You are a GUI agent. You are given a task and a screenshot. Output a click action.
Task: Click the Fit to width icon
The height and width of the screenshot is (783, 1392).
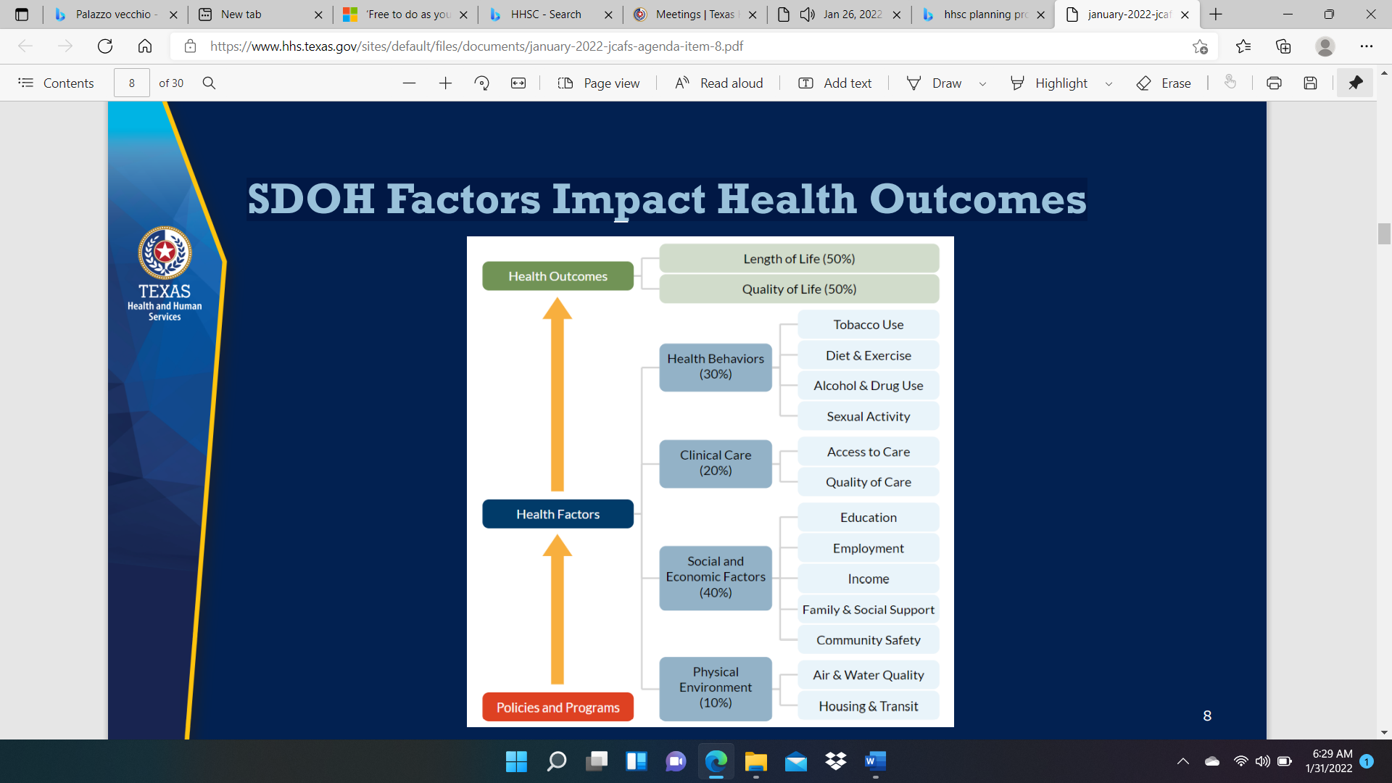click(x=518, y=83)
